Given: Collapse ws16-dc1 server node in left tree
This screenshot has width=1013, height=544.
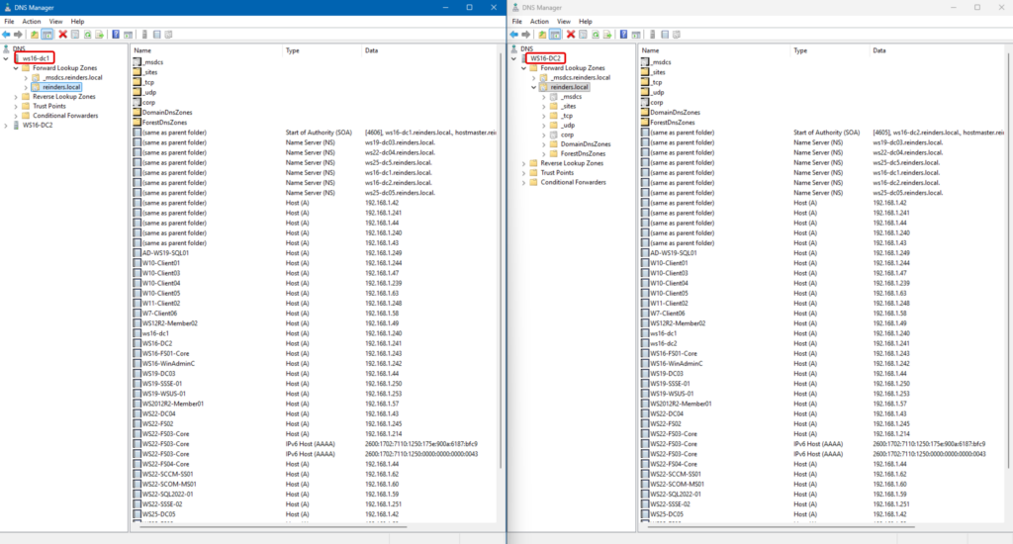Looking at the screenshot, I should [6, 58].
